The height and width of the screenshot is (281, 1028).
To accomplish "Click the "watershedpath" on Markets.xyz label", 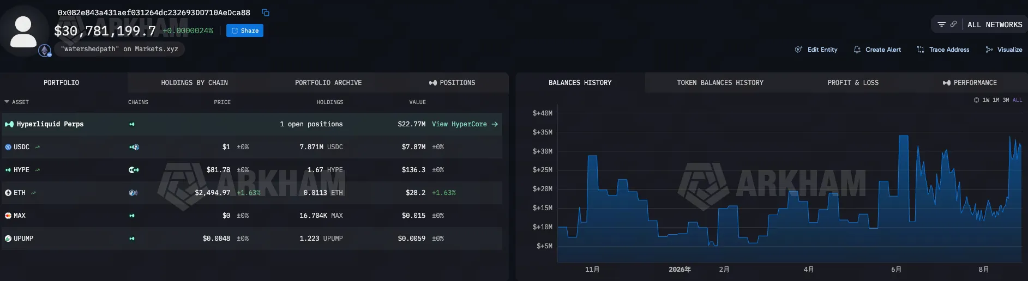I will (119, 49).
